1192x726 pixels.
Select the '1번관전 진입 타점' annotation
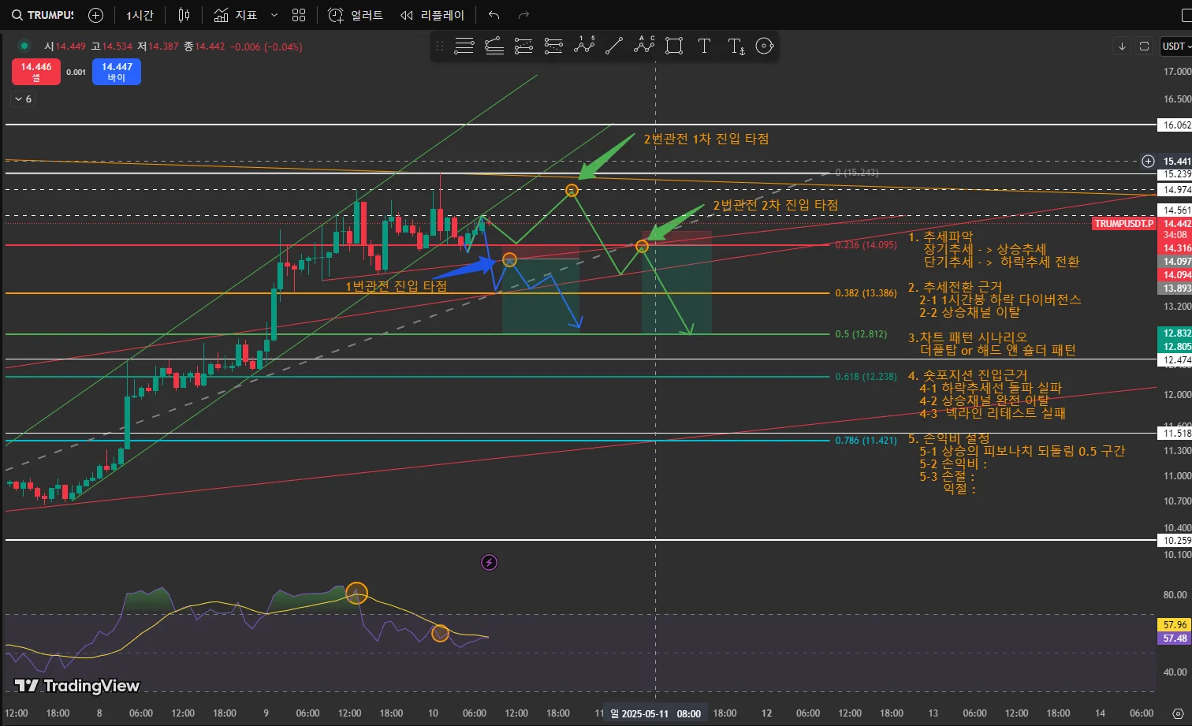(x=397, y=286)
